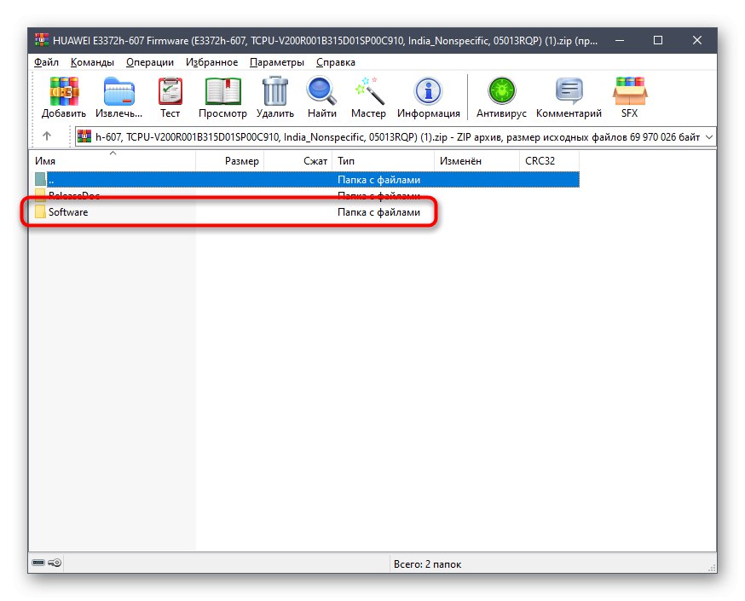The image size is (745, 601).
Task: Click the WinRAR icon in title bar
Action: click(x=41, y=40)
